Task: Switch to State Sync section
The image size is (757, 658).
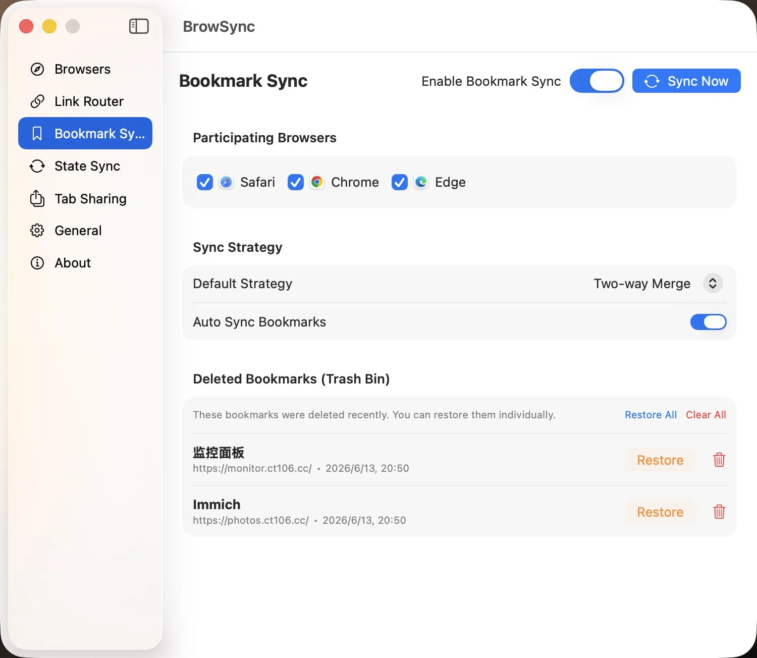Action: click(85, 166)
